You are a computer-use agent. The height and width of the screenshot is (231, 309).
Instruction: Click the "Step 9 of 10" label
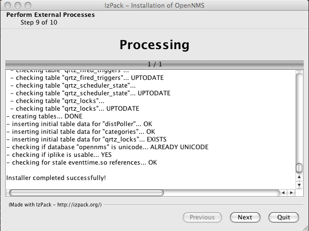[39, 22]
